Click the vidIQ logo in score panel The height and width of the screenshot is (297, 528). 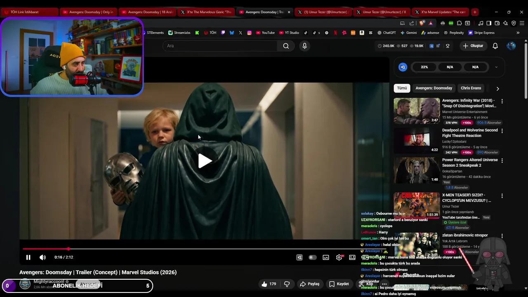(403, 67)
